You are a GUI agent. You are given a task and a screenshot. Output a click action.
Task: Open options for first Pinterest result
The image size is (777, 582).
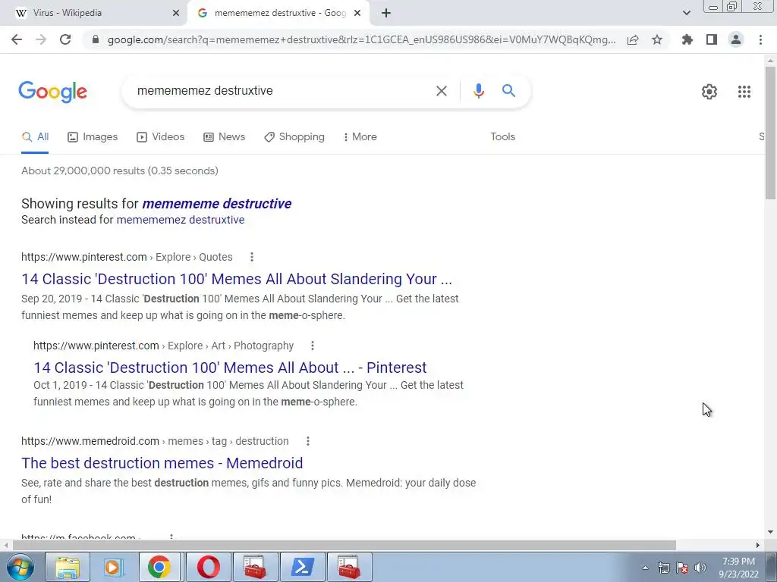click(x=252, y=257)
